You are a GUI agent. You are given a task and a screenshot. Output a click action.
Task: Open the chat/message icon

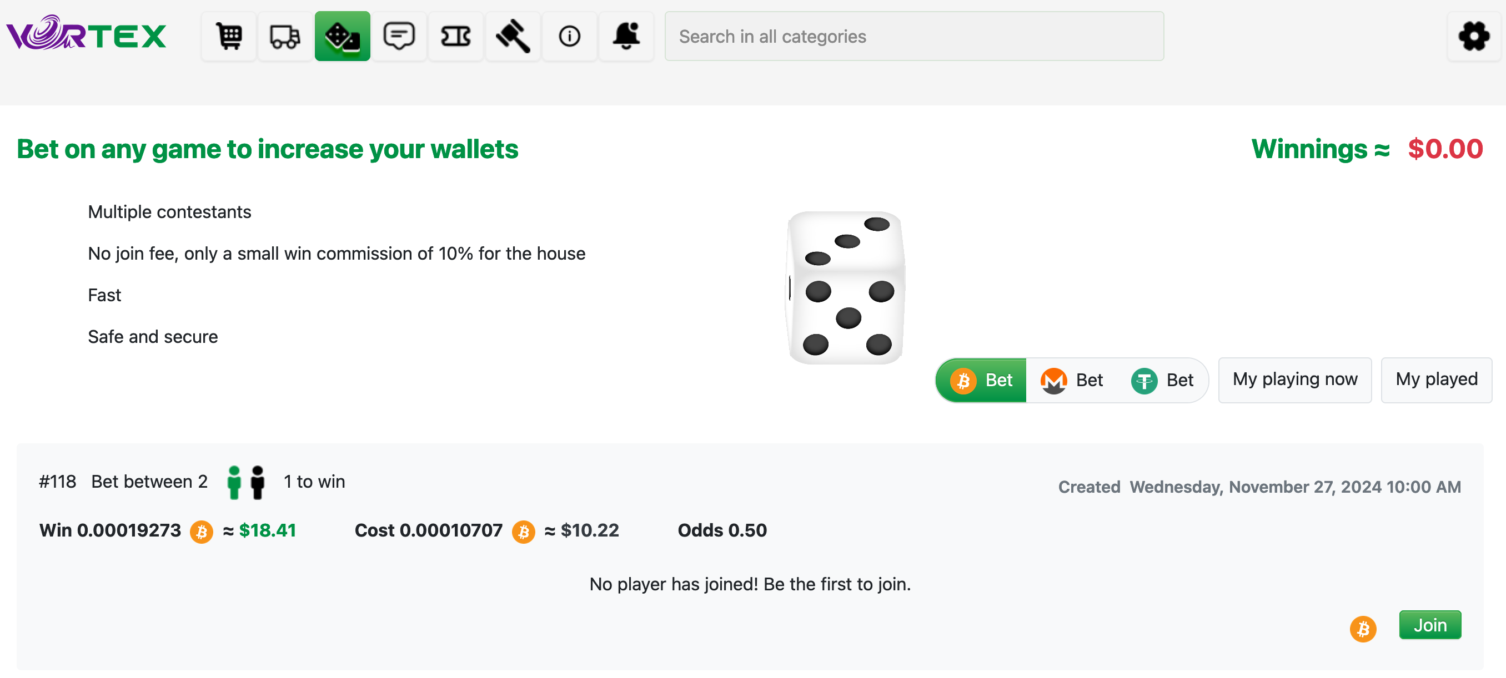(400, 37)
